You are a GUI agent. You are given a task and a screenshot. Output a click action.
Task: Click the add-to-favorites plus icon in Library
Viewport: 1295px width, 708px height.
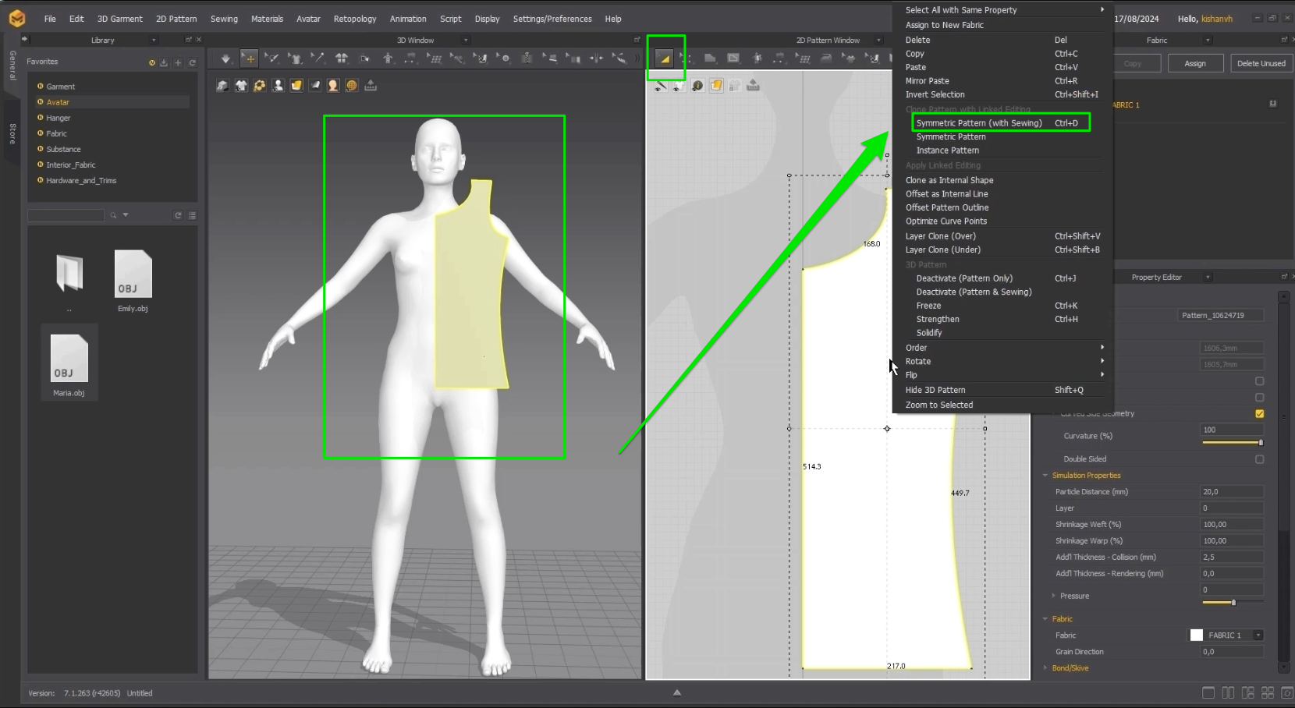point(178,62)
